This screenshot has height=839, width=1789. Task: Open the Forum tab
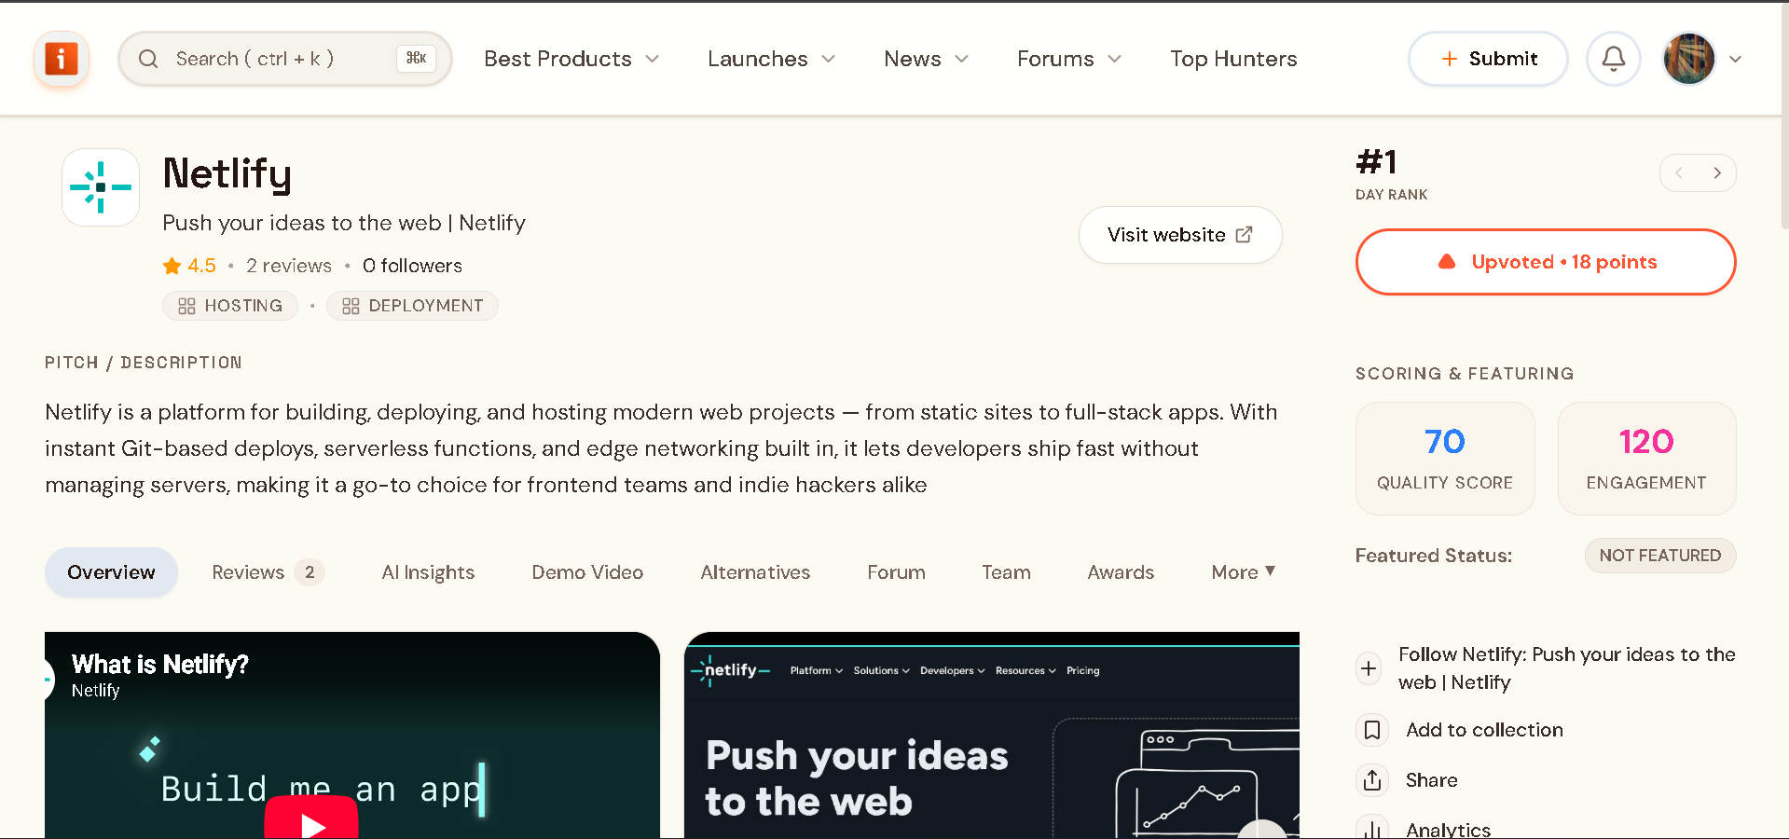point(896,572)
